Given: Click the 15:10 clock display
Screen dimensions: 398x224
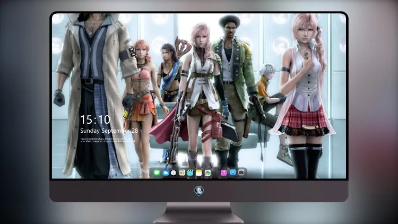Looking at the screenshot, I should 95,119.
